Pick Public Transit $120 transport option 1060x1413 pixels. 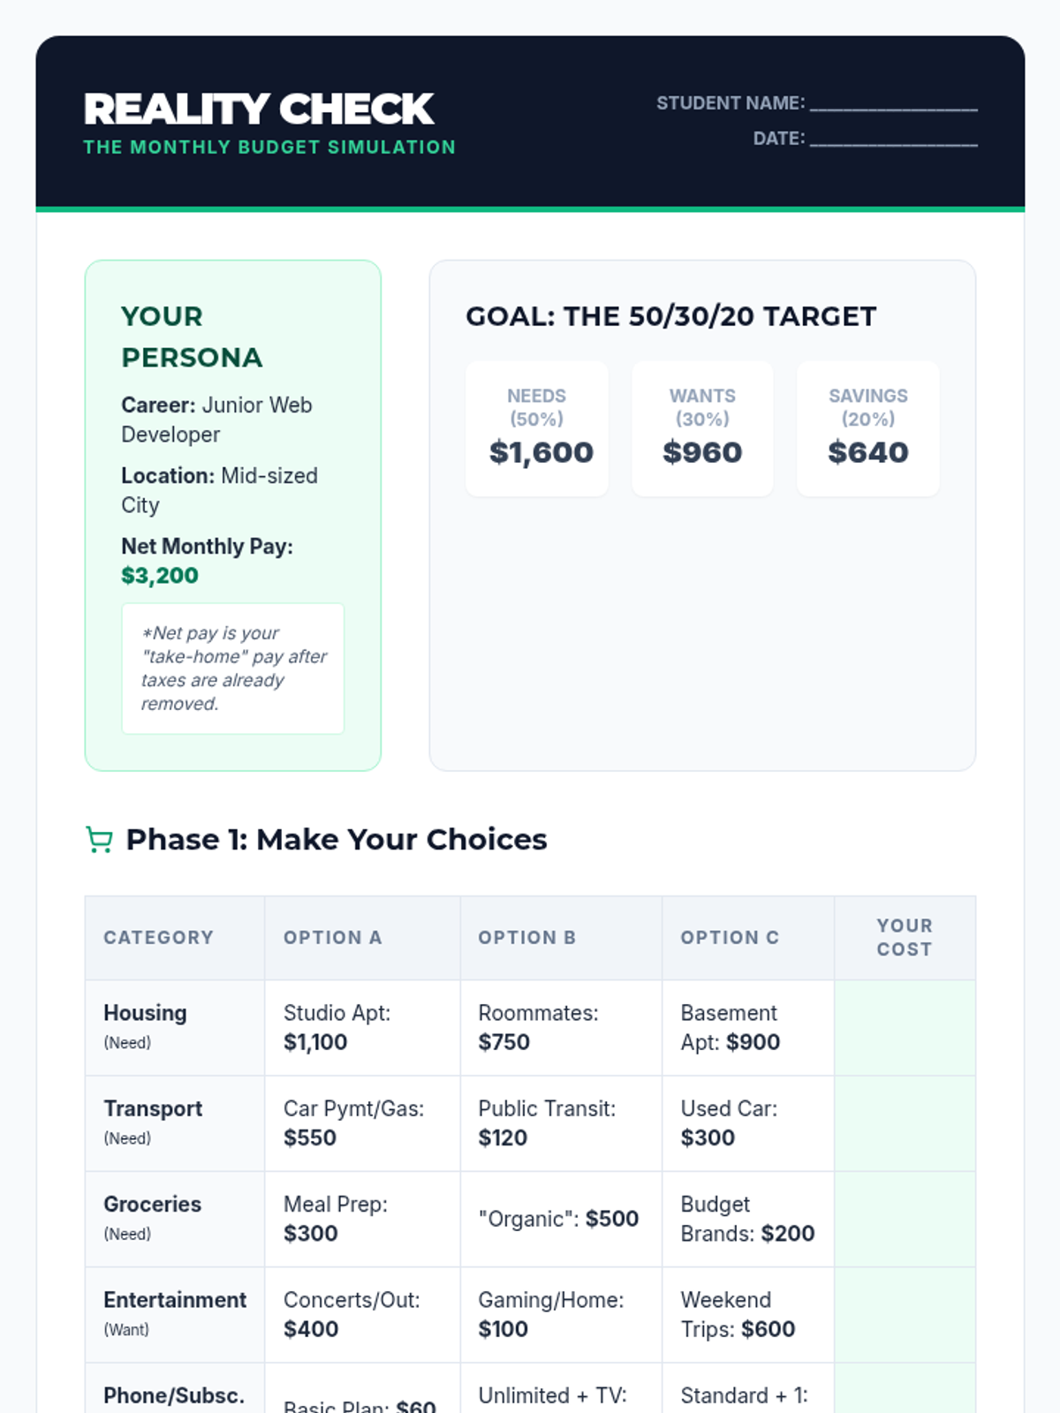coord(560,1123)
